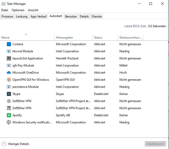Viewport: 169px width, 149px height.
Task: Click the Deaktivieren button
Action: [155, 144]
